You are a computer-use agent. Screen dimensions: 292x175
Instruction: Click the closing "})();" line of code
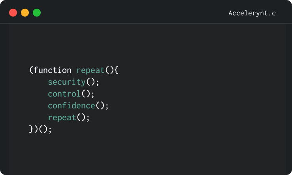41,129
